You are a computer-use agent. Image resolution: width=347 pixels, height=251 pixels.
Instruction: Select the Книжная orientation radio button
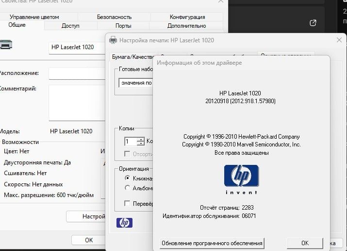(x=127, y=178)
